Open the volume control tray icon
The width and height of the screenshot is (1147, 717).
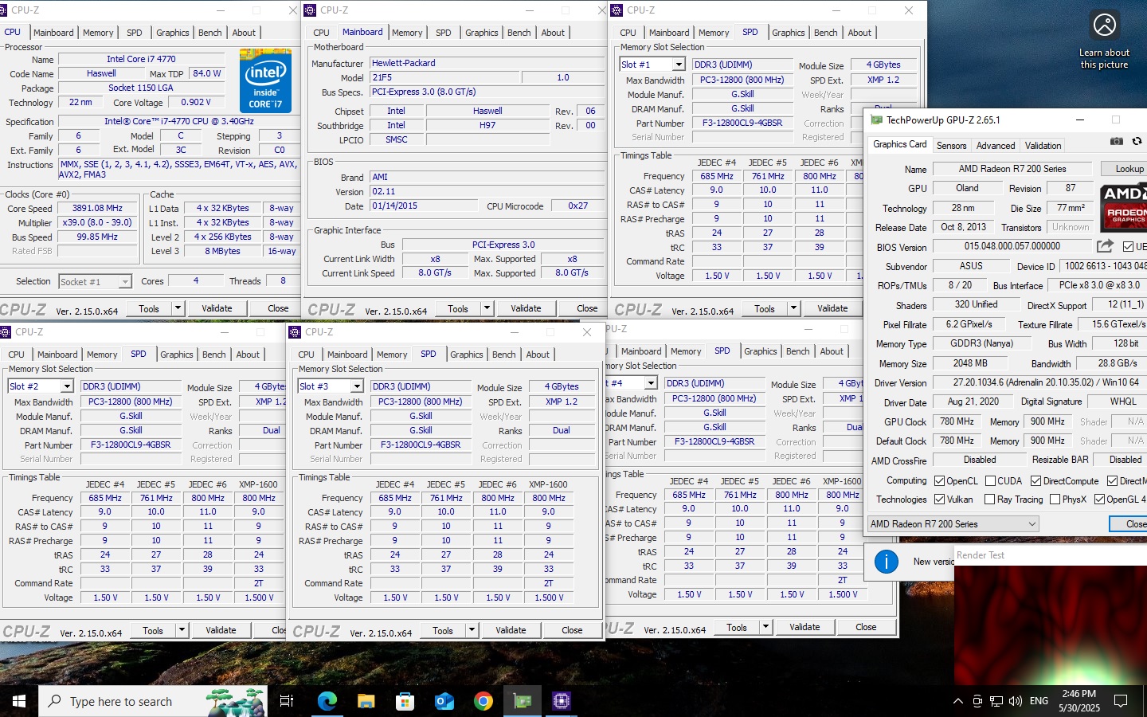click(x=1016, y=701)
